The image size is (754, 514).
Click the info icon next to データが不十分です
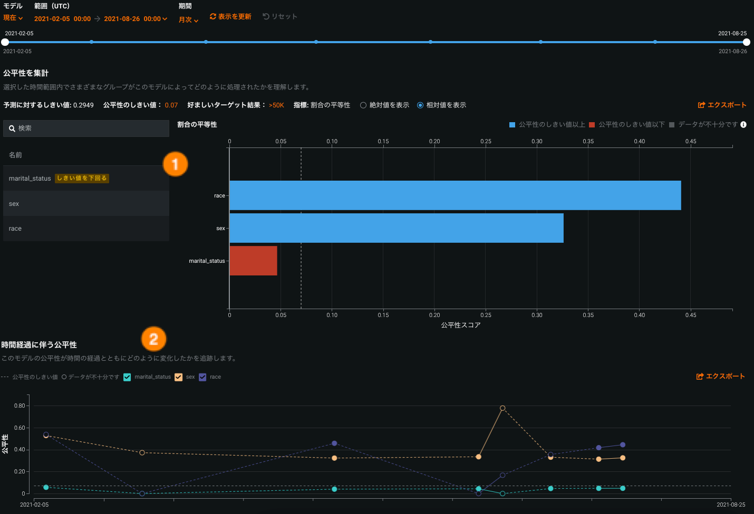(743, 125)
